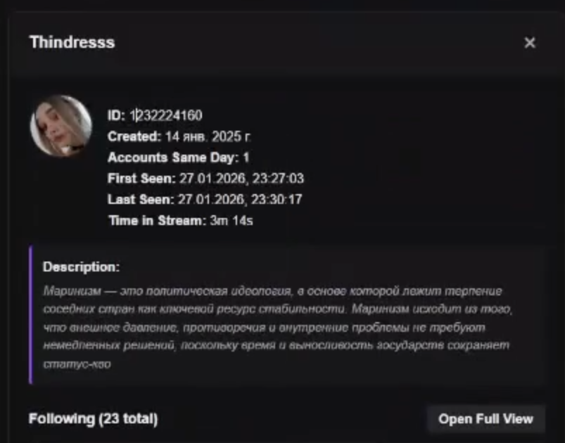Select the 'Time in Stream:' label
The width and height of the screenshot is (565, 443).
(158, 220)
